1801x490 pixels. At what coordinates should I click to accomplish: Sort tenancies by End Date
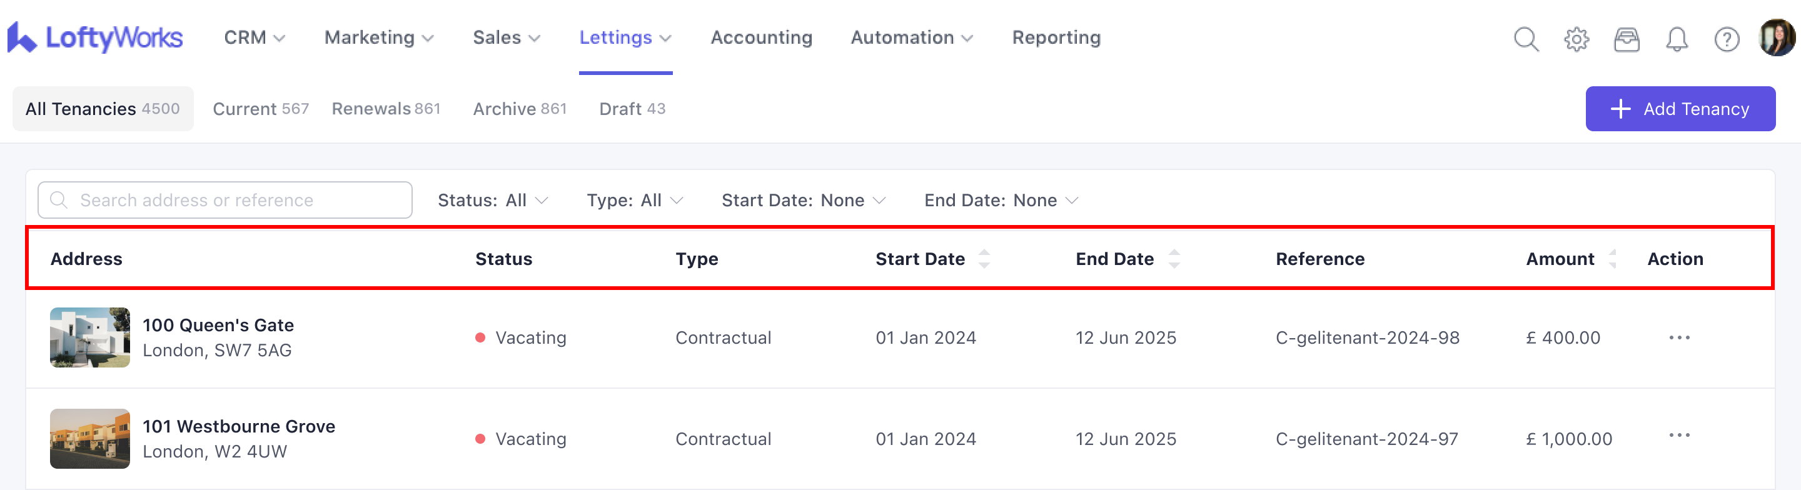[x=1174, y=259]
